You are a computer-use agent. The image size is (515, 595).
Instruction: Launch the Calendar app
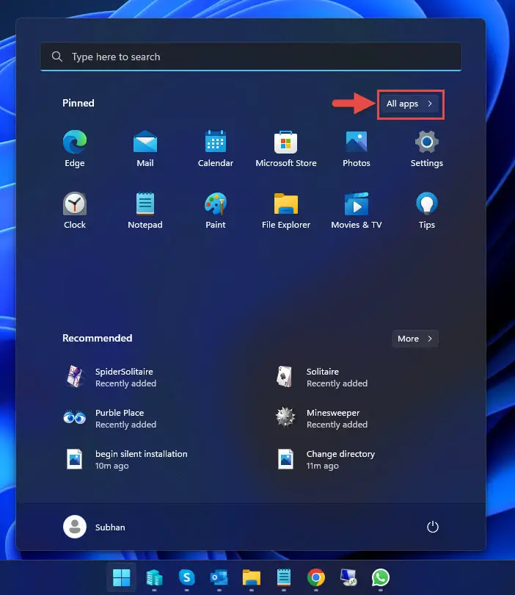coord(215,148)
